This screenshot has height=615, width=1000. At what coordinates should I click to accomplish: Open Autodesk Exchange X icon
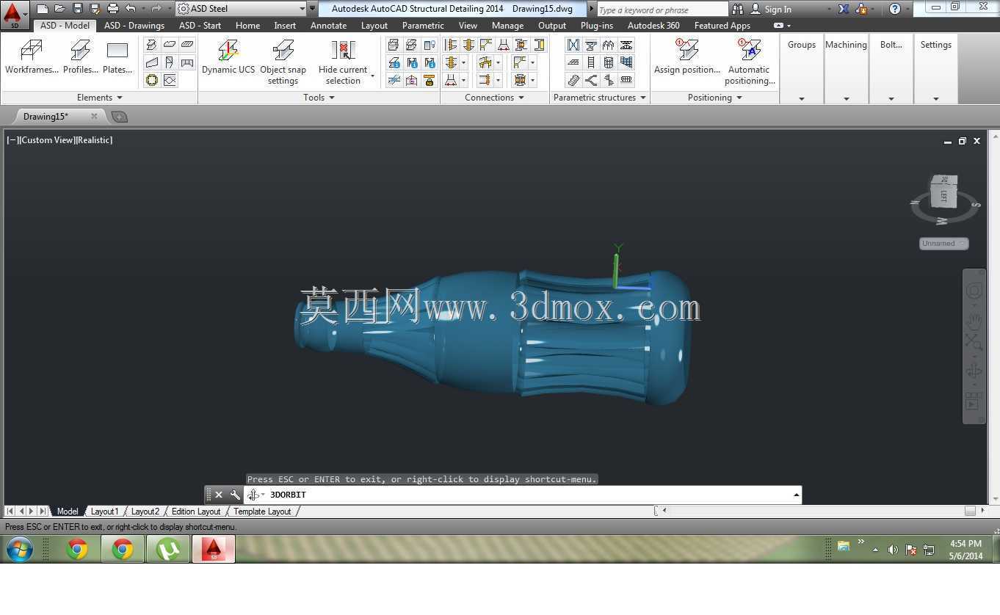(844, 9)
